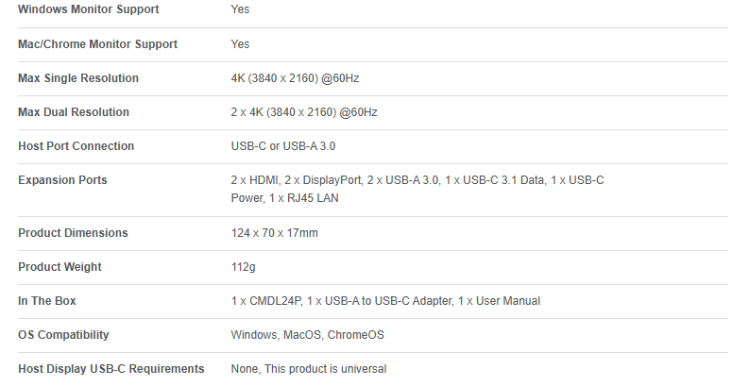Select the 124 x 70 x 17mm value
The width and height of the screenshot is (749, 386).
pyautogui.click(x=274, y=233)
